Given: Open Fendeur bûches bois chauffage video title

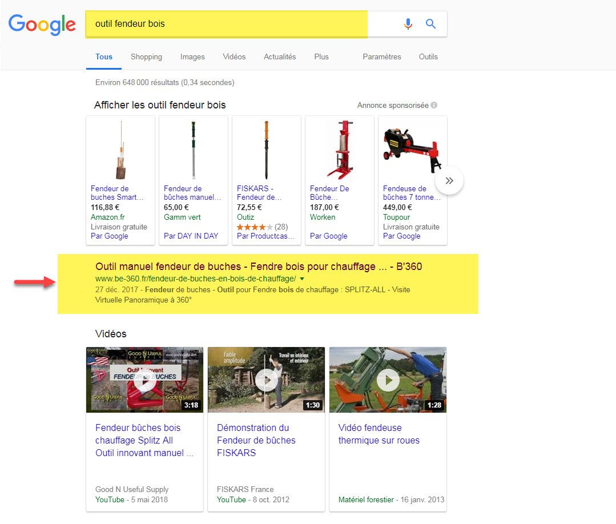Looking at the screenshot, I should click(144, 440).
